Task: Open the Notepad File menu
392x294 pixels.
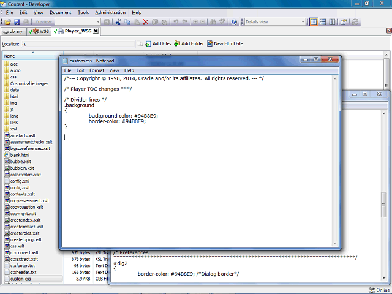Action: (x=67, y=70)
